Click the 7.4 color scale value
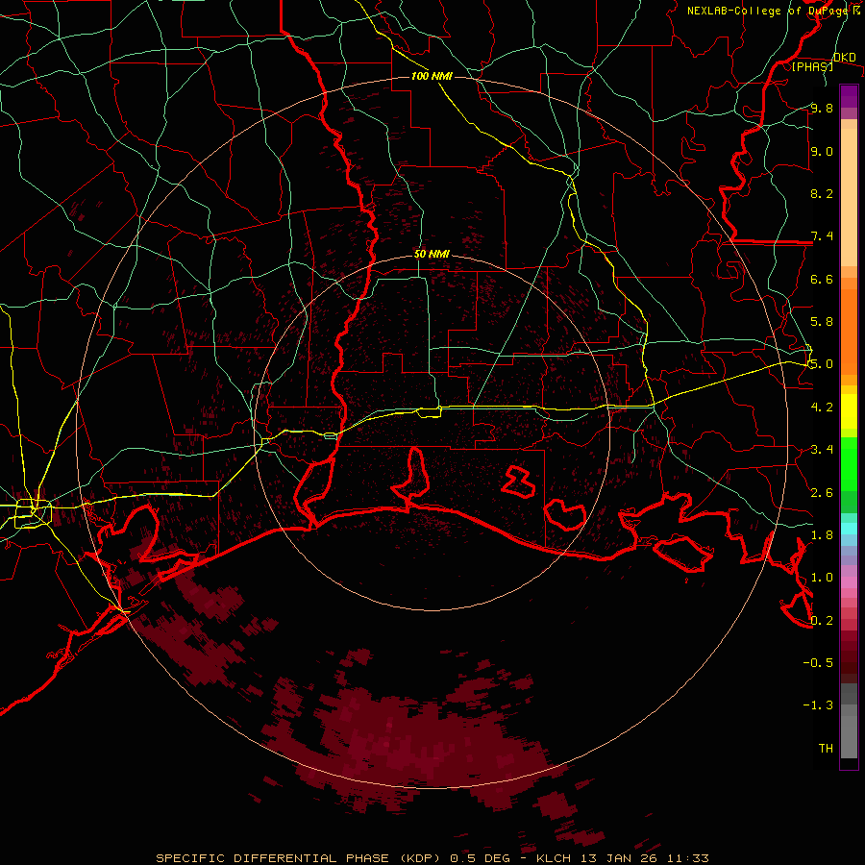Image resolution: width=865 pixels, height=865 pixels. 822,236
